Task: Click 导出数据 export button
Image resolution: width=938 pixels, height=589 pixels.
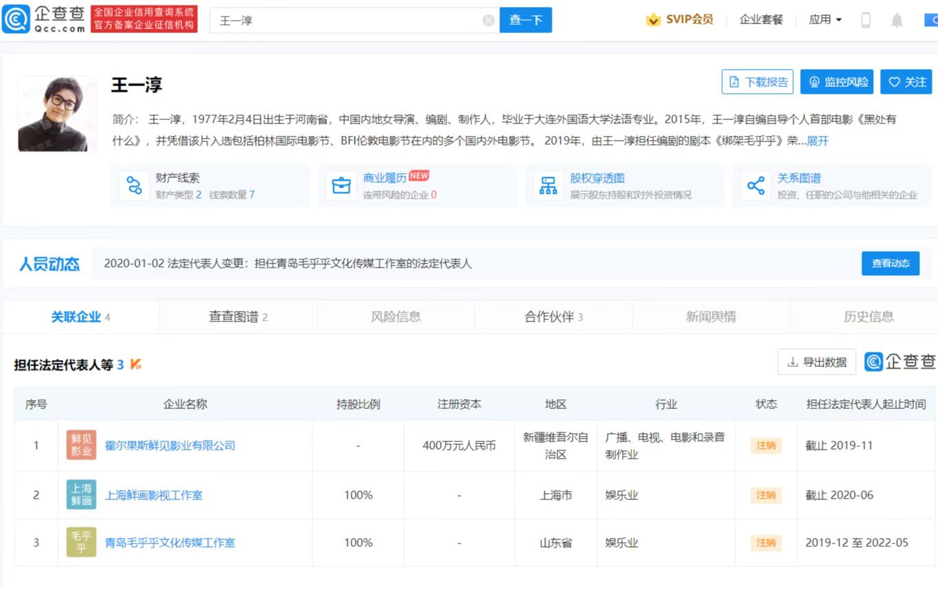Action: (817, 362)
